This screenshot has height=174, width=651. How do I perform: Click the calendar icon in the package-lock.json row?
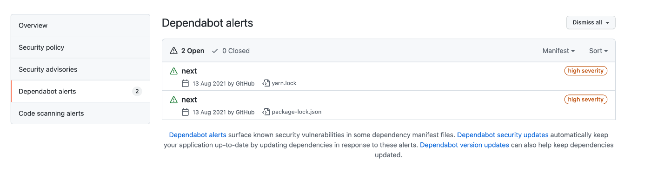point(185,112)
